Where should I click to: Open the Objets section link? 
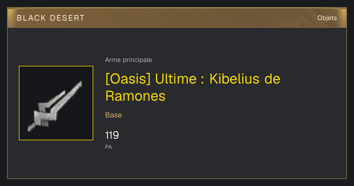[327, 18]
